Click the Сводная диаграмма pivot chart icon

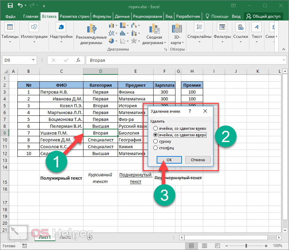(x=154, y=29)
